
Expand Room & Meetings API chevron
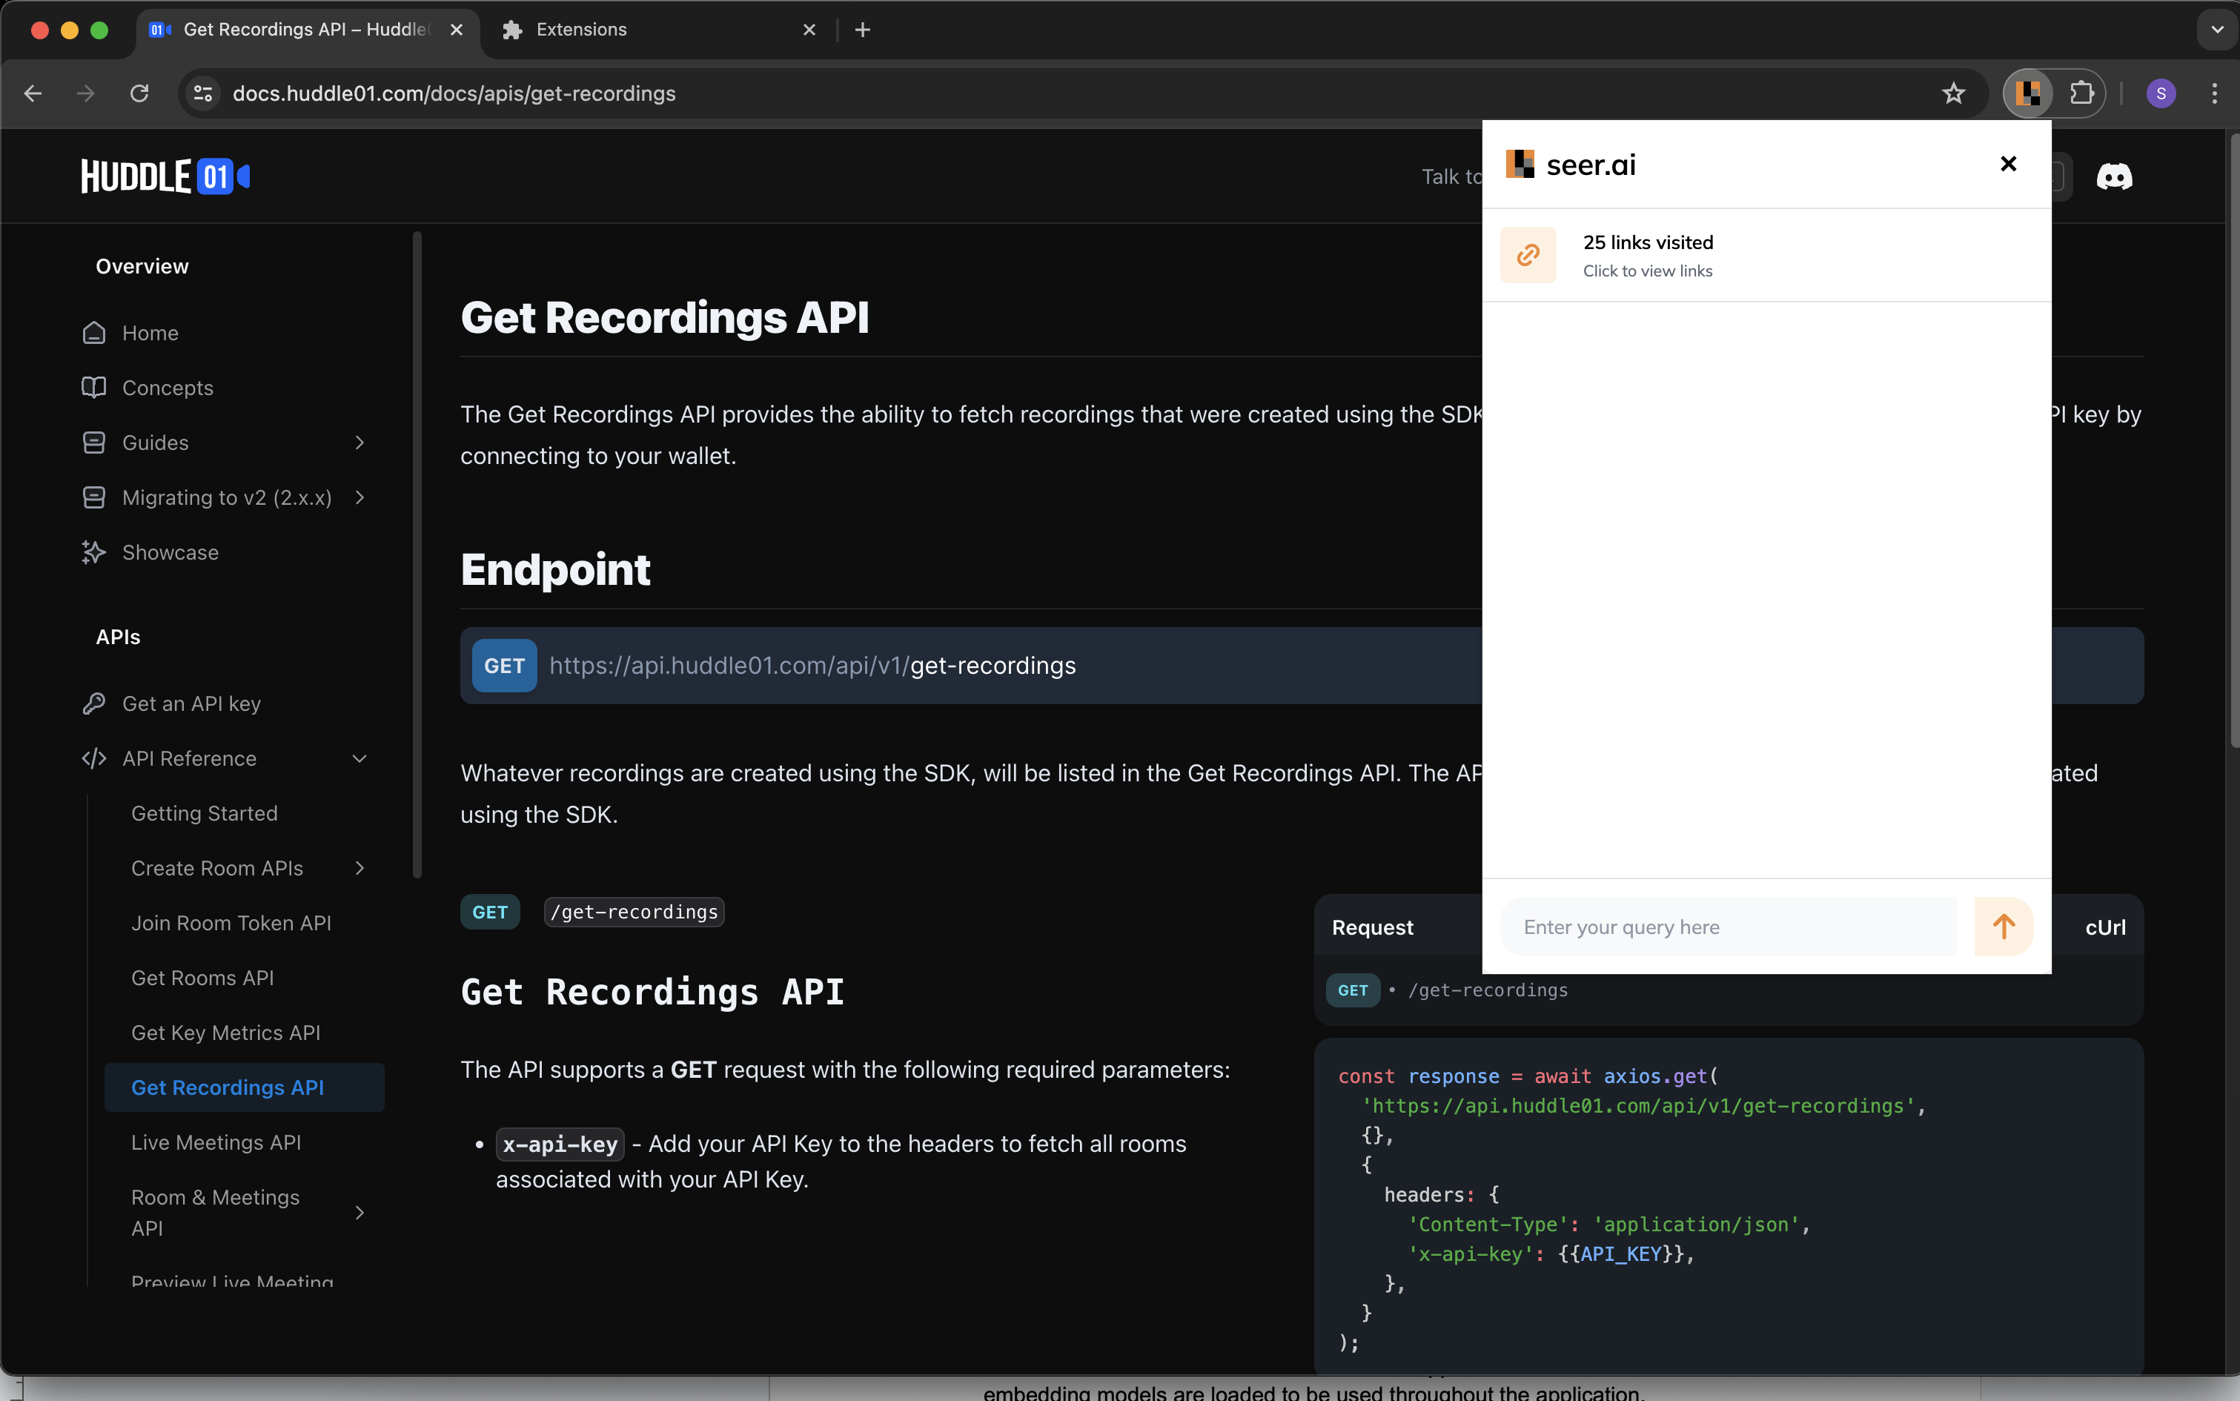(x=359, y=1213)
